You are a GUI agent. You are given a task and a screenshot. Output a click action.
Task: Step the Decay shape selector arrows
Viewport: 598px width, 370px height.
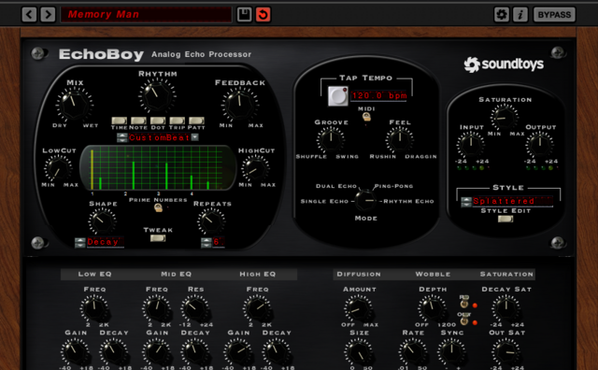[x=80, y=242]
